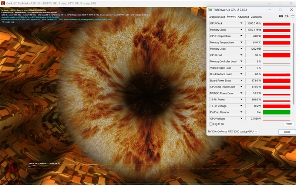The image size is (296, 185).
Task: Open the Memory Temperature sensor dropdown
Action: [241, 42]
